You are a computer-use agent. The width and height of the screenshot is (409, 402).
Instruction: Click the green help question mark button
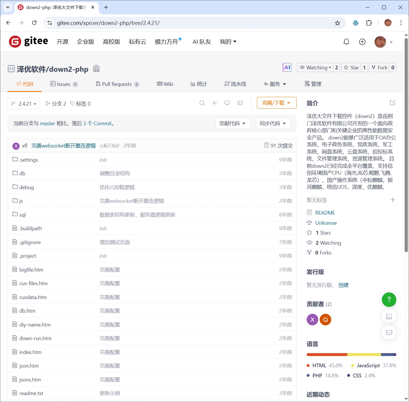tap(389, 300)
